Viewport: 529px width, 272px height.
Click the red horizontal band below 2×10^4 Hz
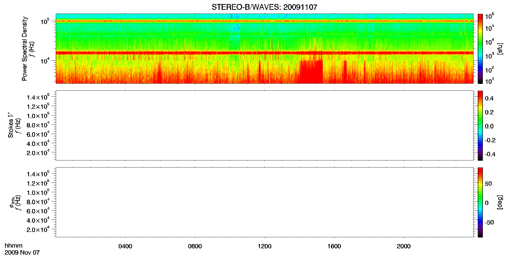click(x=264, y=53)
